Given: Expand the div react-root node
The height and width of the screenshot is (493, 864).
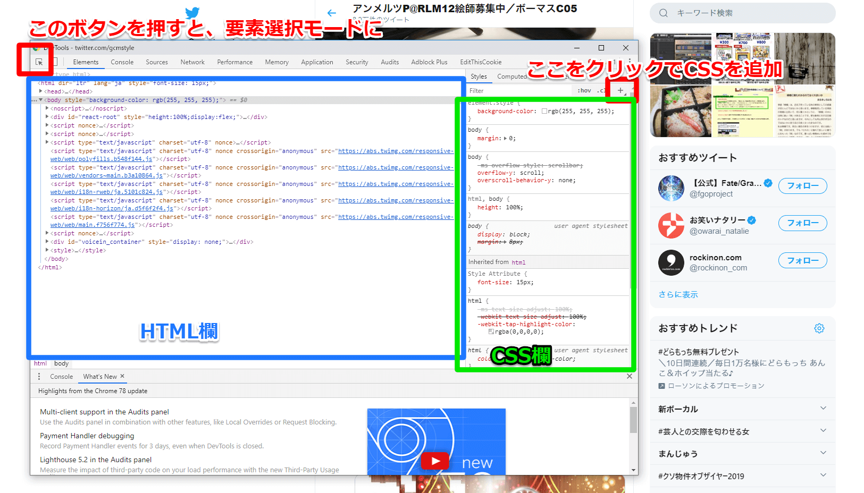Looking at the screenshot, I should (47, 117).
